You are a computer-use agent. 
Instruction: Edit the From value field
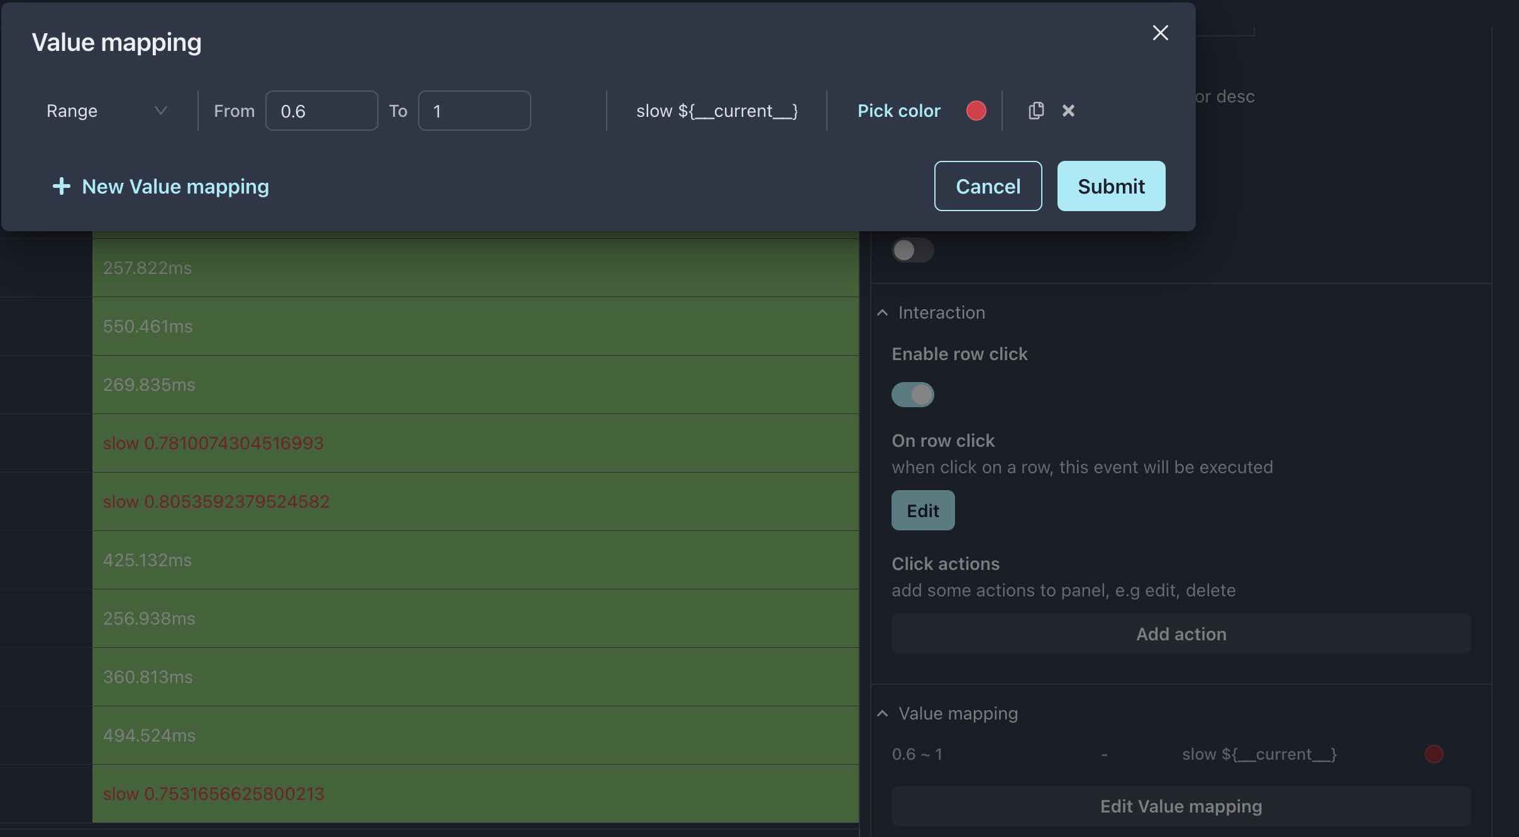pos(321,111)
